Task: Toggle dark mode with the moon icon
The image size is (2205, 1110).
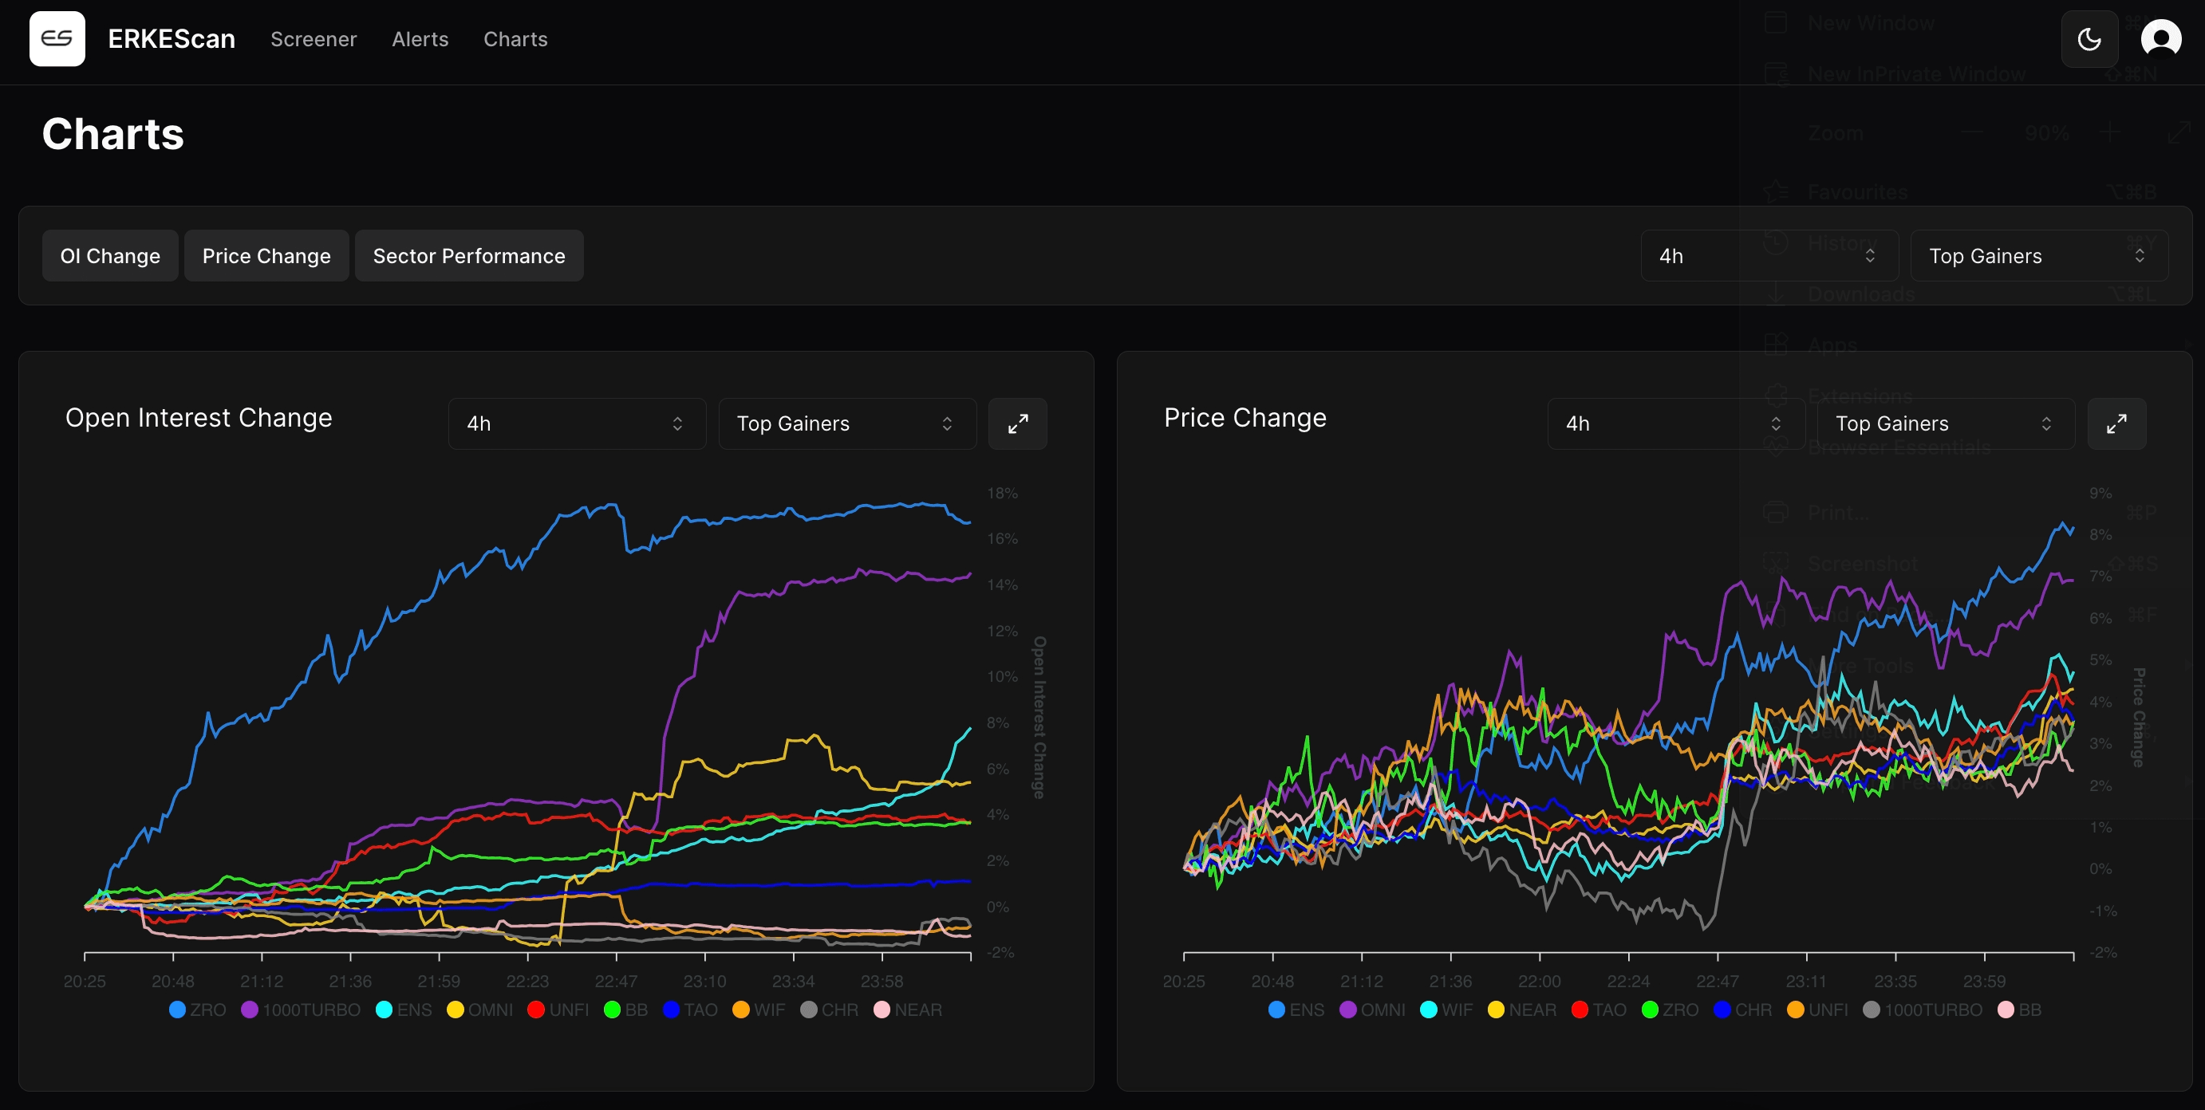Action: [x=2089, y=38]
